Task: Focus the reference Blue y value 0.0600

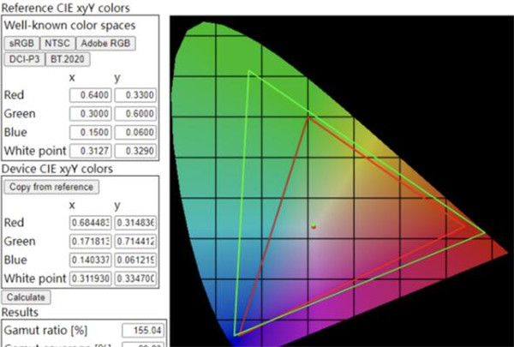Action: tap(134, 132)
